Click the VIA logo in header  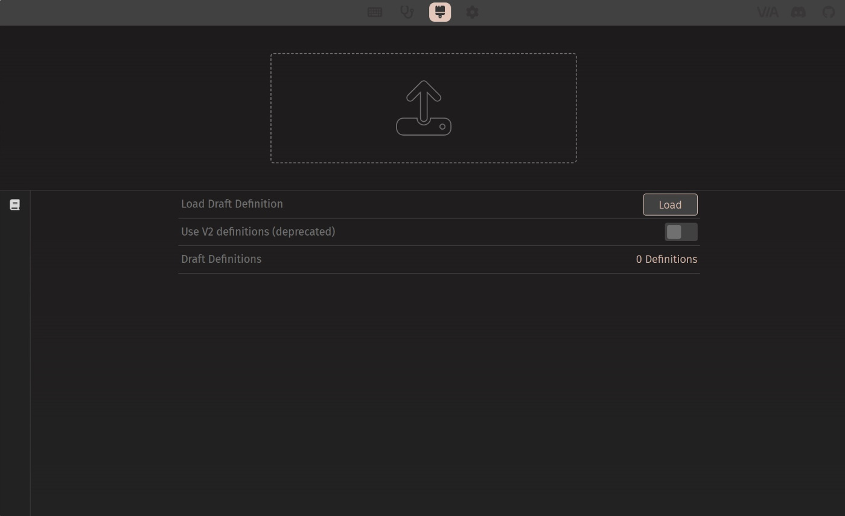click(x=767, y=12)
